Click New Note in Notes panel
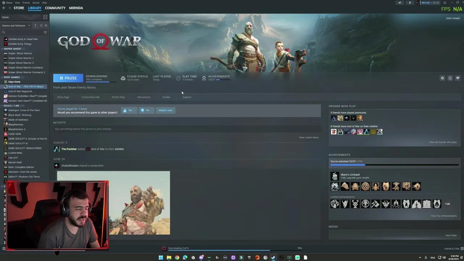The image size is (464, 261). coord(451,235)
